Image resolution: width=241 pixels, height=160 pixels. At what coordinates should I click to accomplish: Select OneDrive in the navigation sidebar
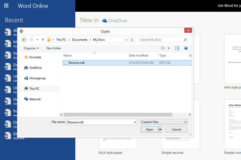tap(35, 67)
